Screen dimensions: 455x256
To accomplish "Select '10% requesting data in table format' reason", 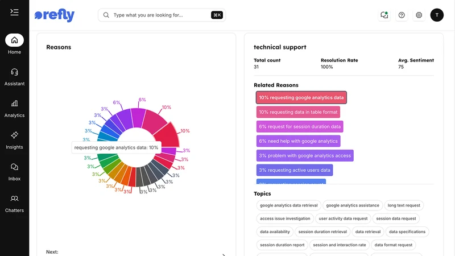I will pos(298,112).
